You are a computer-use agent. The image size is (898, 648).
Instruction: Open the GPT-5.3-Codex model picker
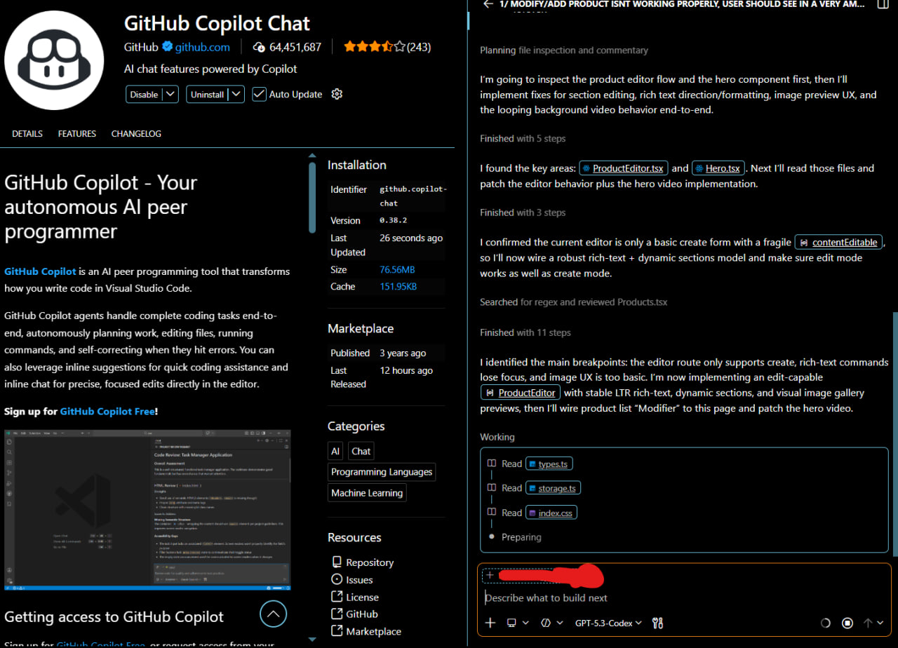tap(608, 623)
